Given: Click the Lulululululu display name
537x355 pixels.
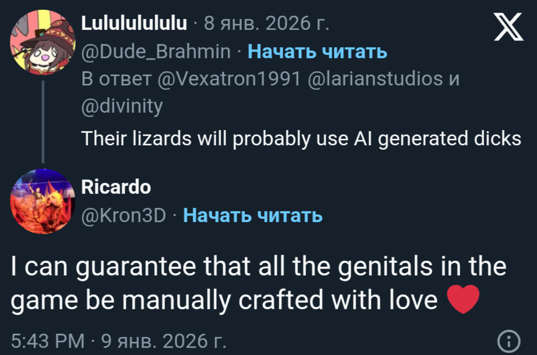Looking at the screenshot, I should 134,24.
